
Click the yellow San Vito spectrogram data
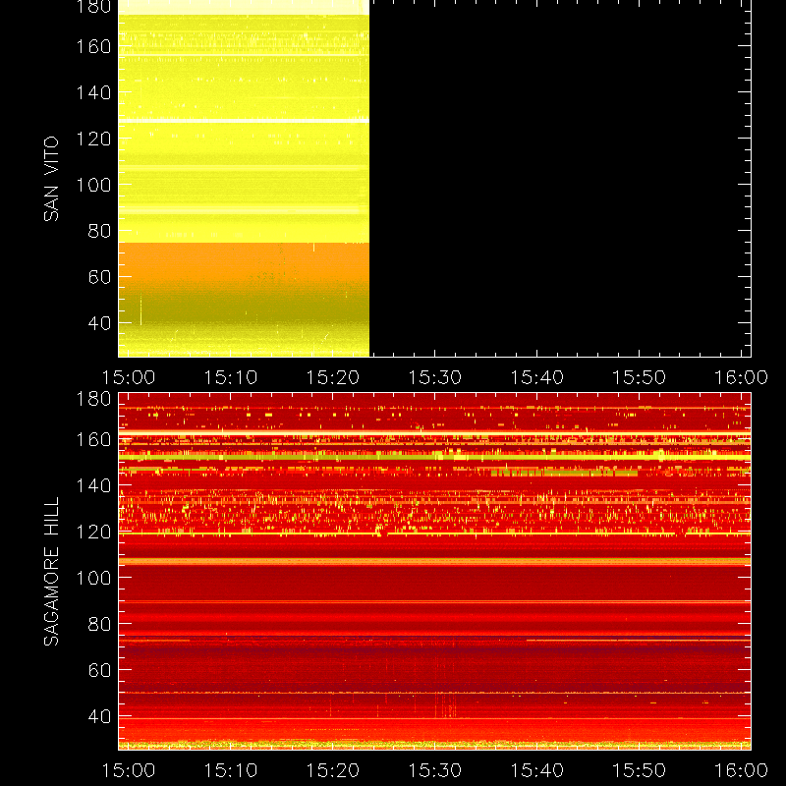coord(244,179)
